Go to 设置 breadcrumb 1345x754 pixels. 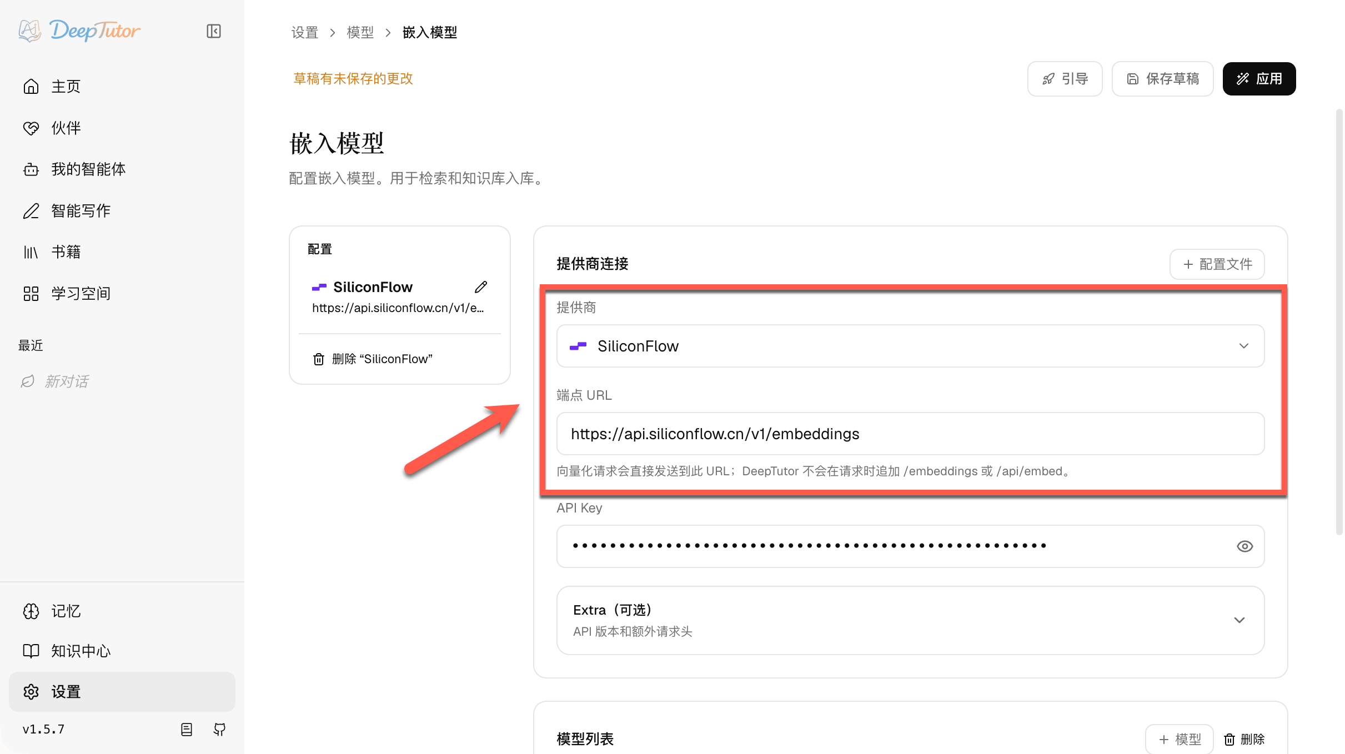click(x=305, y=33)
